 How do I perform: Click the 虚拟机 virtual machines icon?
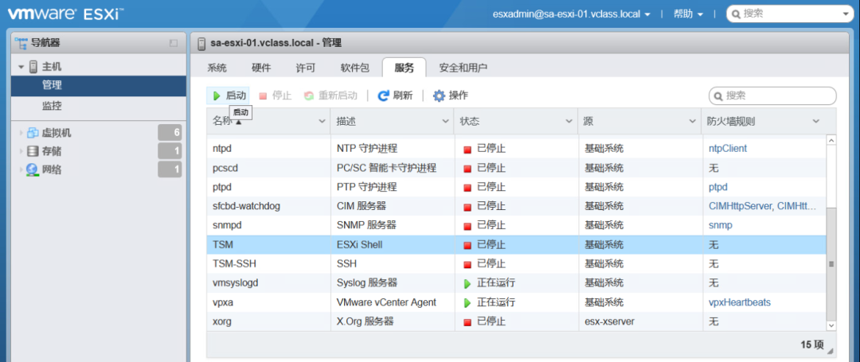pos(33,133)
